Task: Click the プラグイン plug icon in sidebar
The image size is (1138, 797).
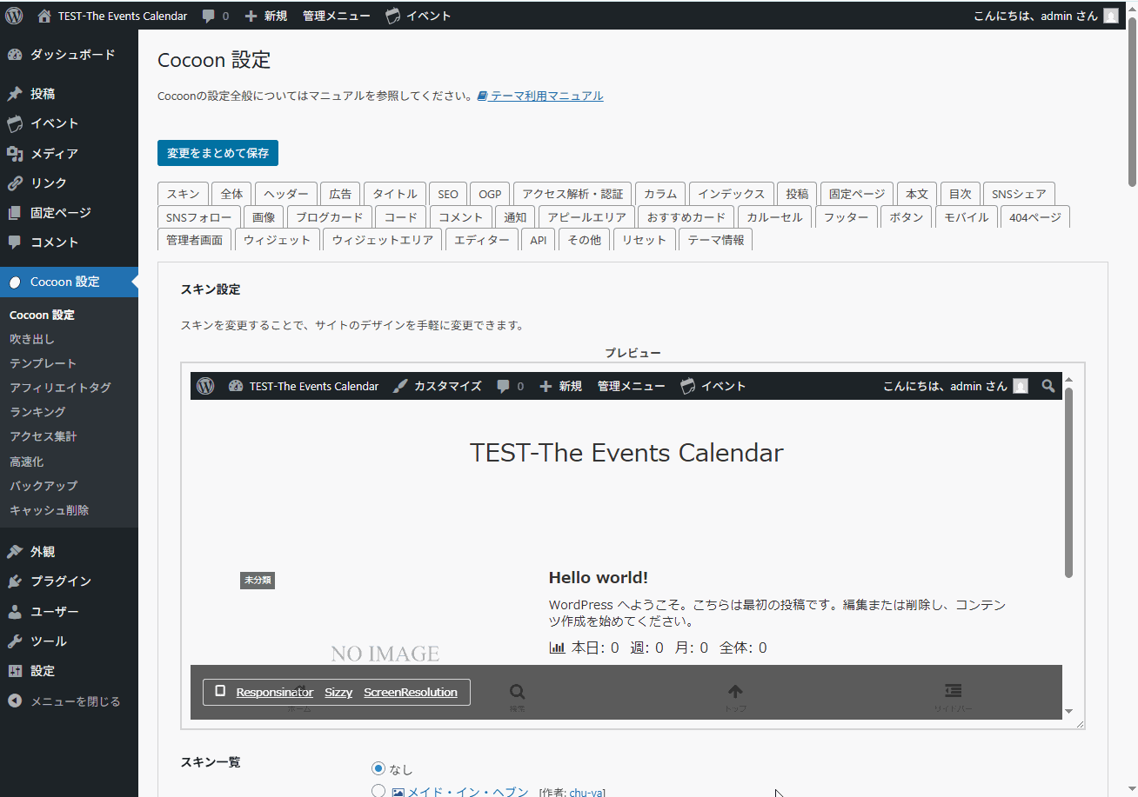Action: tap(15, 581)
